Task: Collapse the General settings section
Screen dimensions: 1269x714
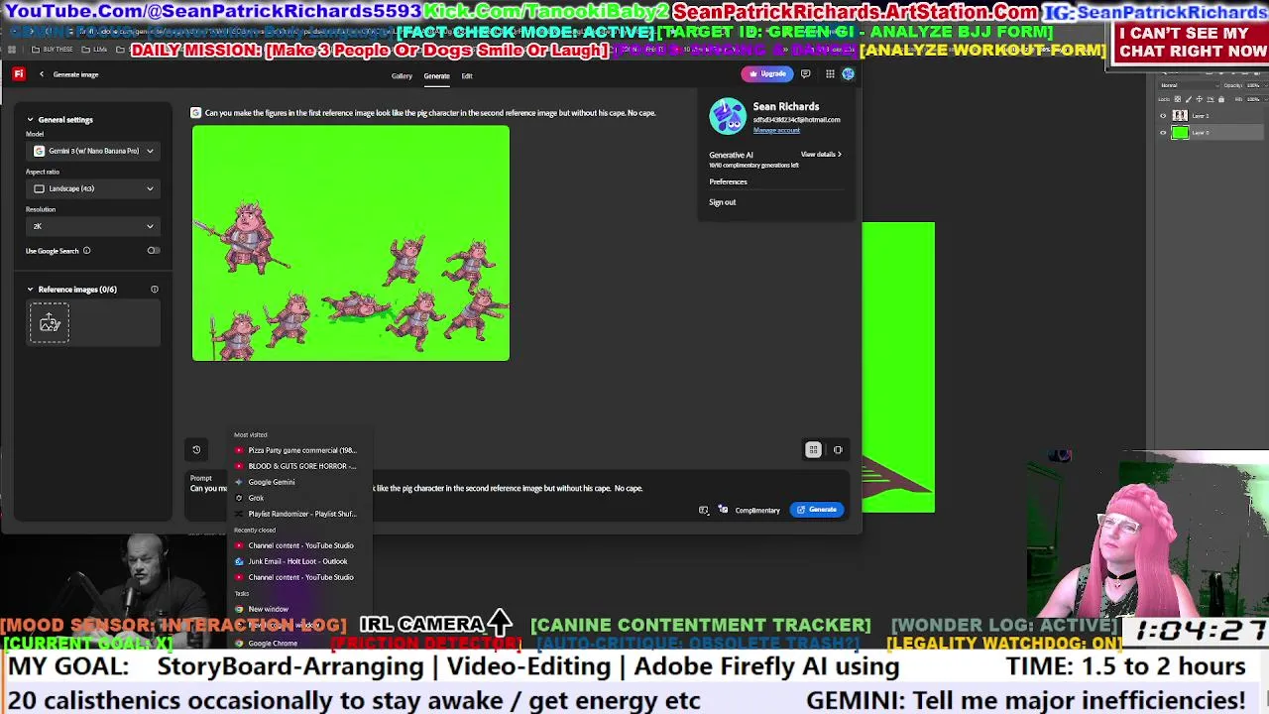Action: (x=30, y=120)
